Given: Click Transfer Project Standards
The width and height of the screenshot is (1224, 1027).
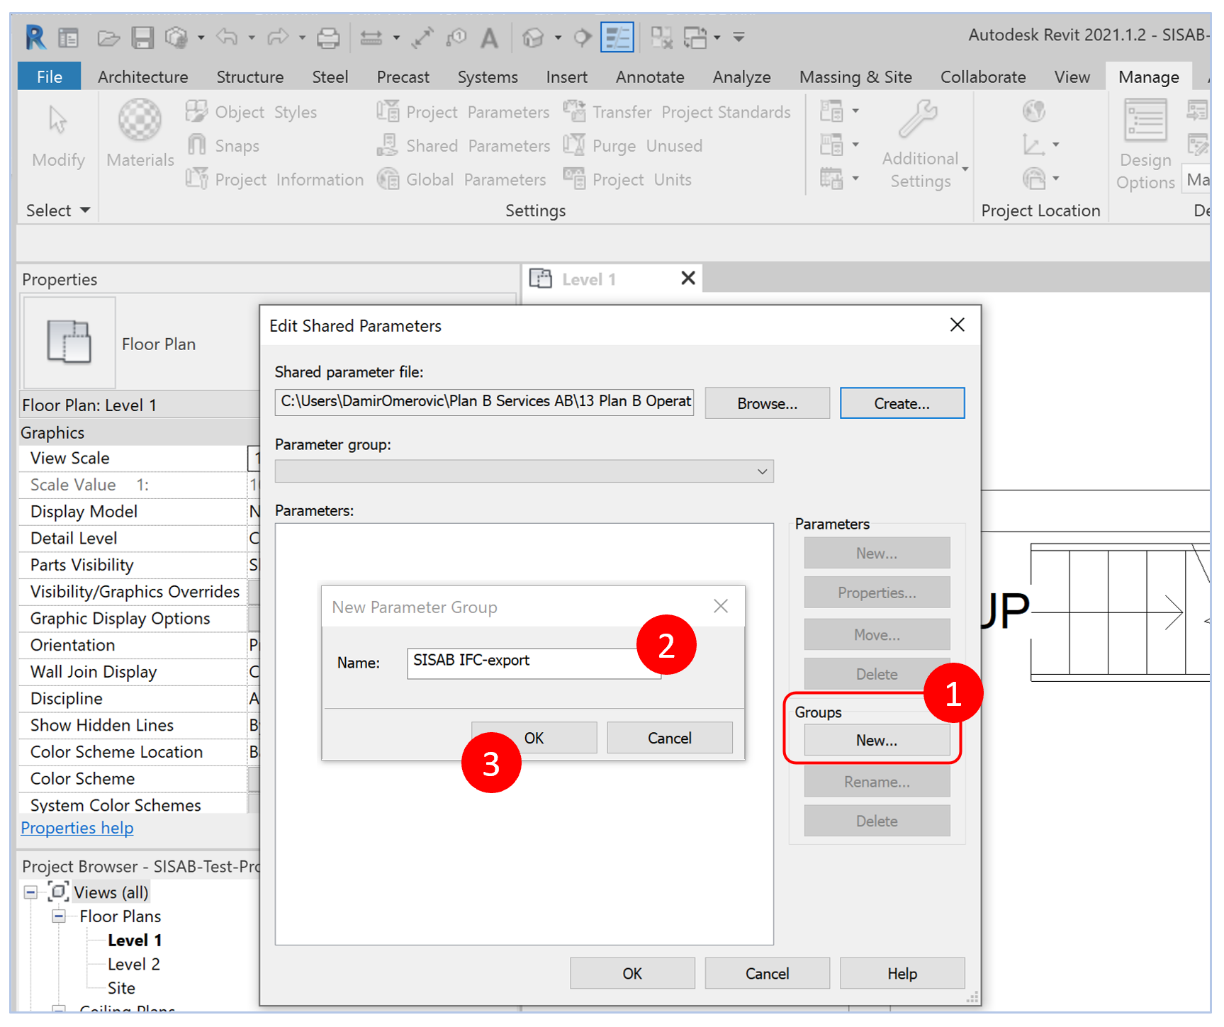Looking at the screenshot, I should tap(677, 112).
